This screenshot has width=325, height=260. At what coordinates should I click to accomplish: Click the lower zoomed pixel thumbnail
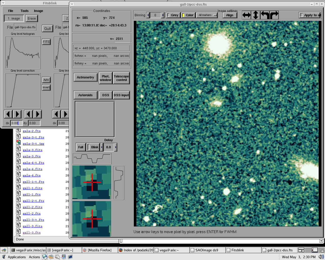pyautogui.click(x=92, y=219)
